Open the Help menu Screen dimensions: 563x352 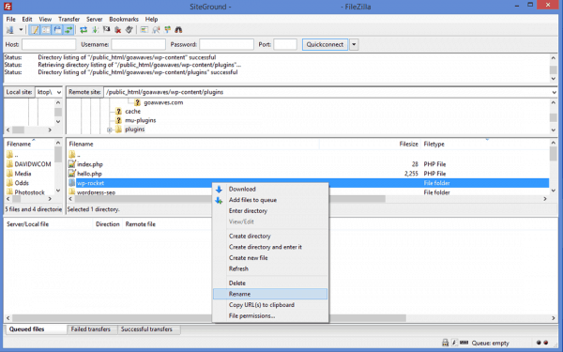(x=151, y=19)
